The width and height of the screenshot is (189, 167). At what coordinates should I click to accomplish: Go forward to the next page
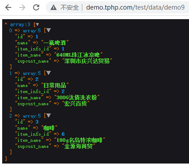[x=22, y=7]
